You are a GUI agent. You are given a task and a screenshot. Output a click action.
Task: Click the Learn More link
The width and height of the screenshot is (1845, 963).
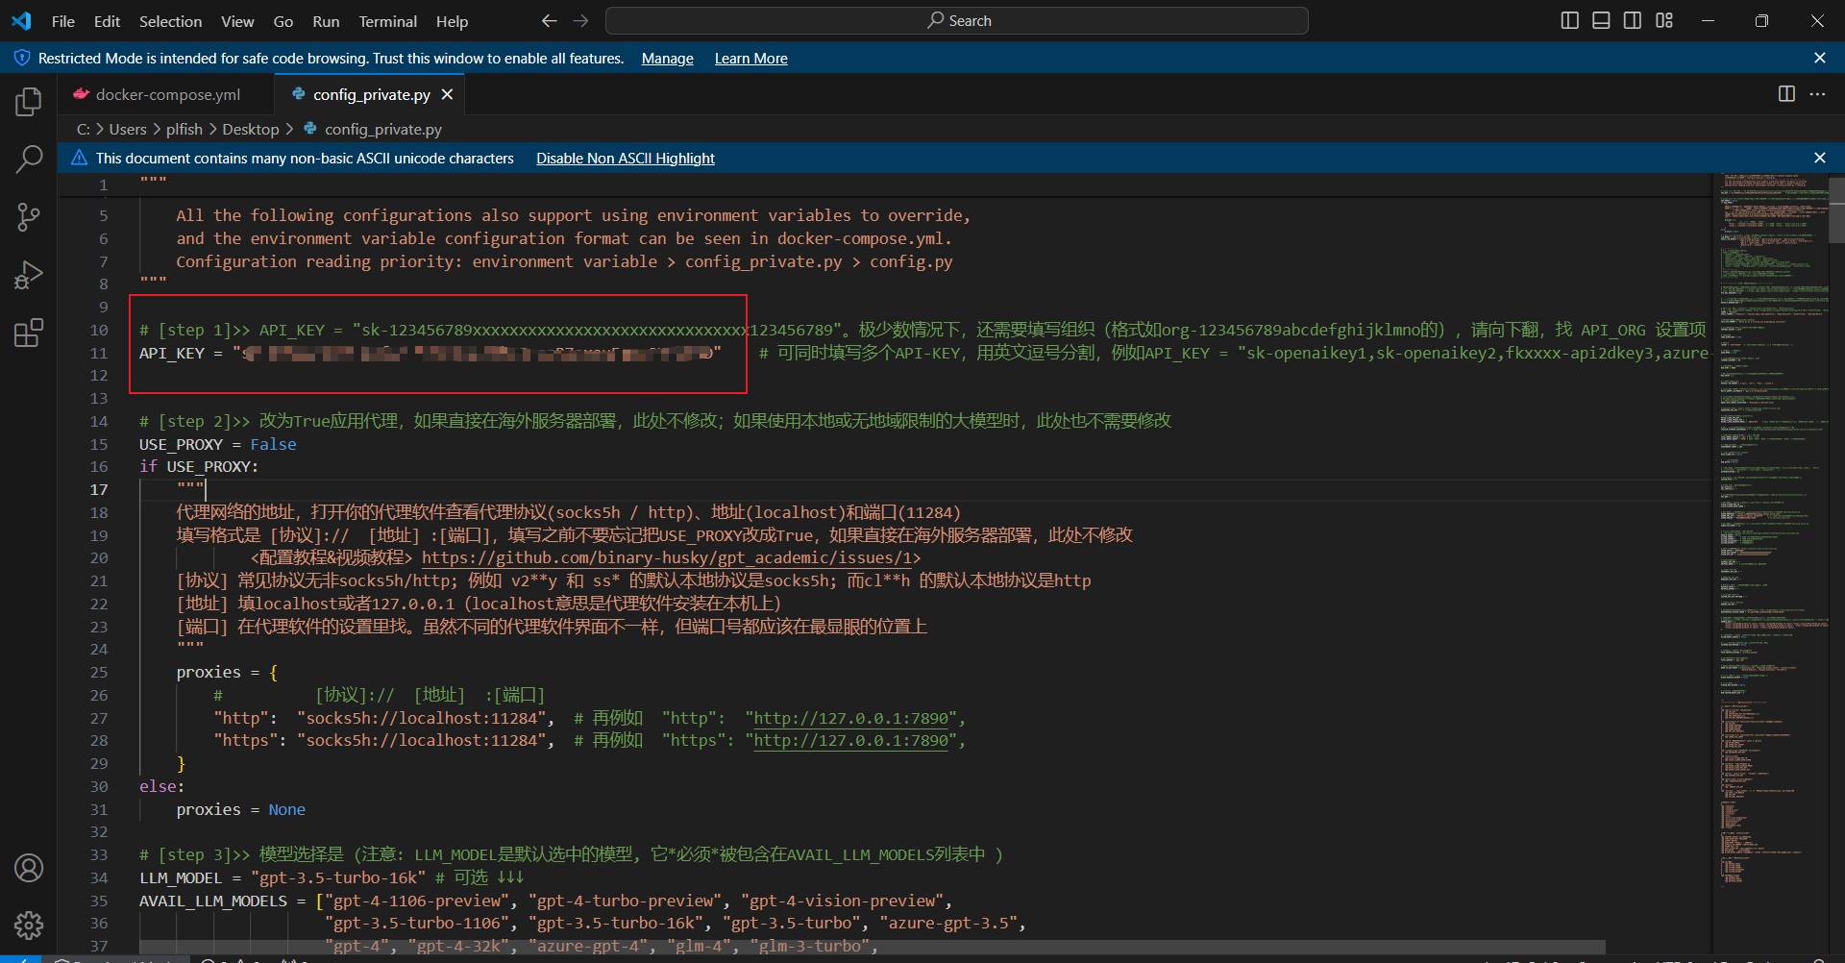point(750,59)
